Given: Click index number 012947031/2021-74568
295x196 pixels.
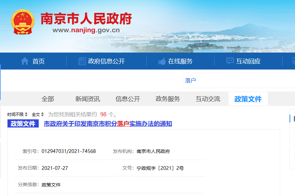Looking at the screenshot, I should pyautogui.click(x=69, y=151).
